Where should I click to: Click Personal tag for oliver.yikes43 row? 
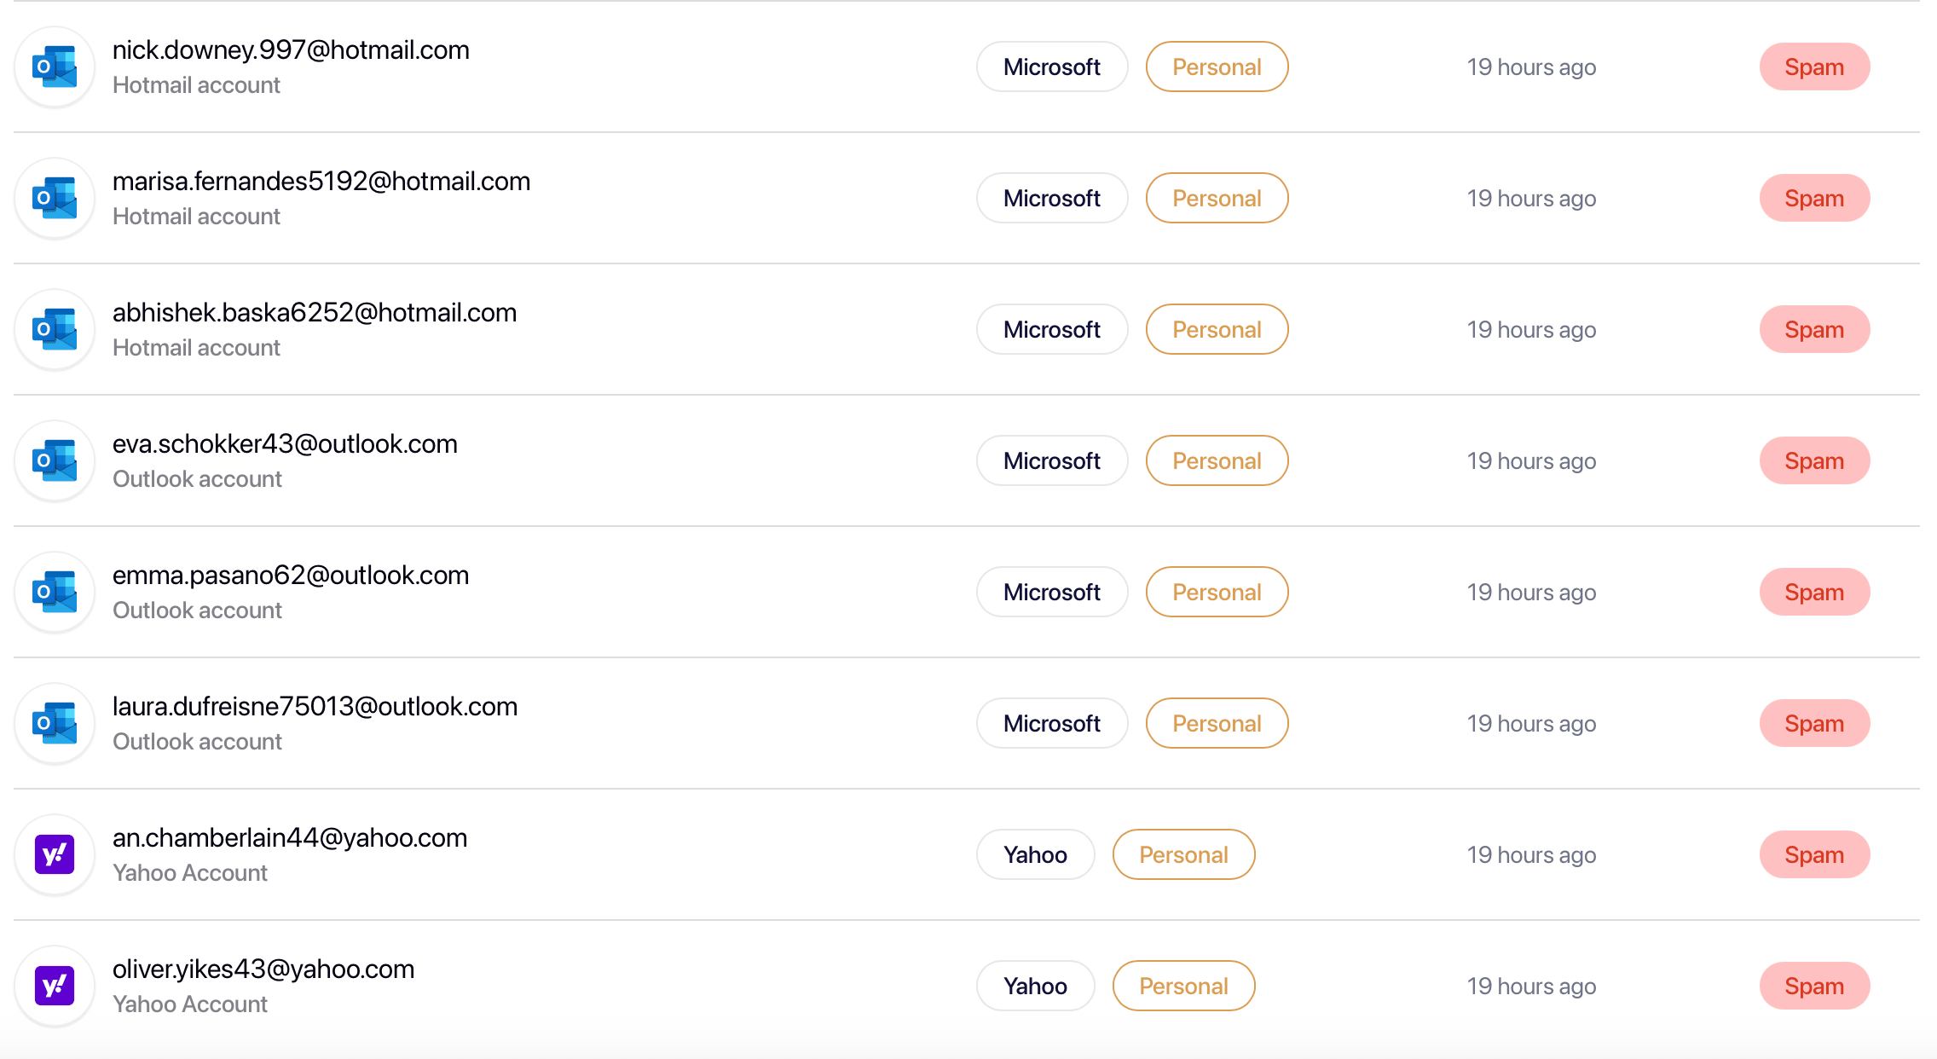pos(1183,987)
